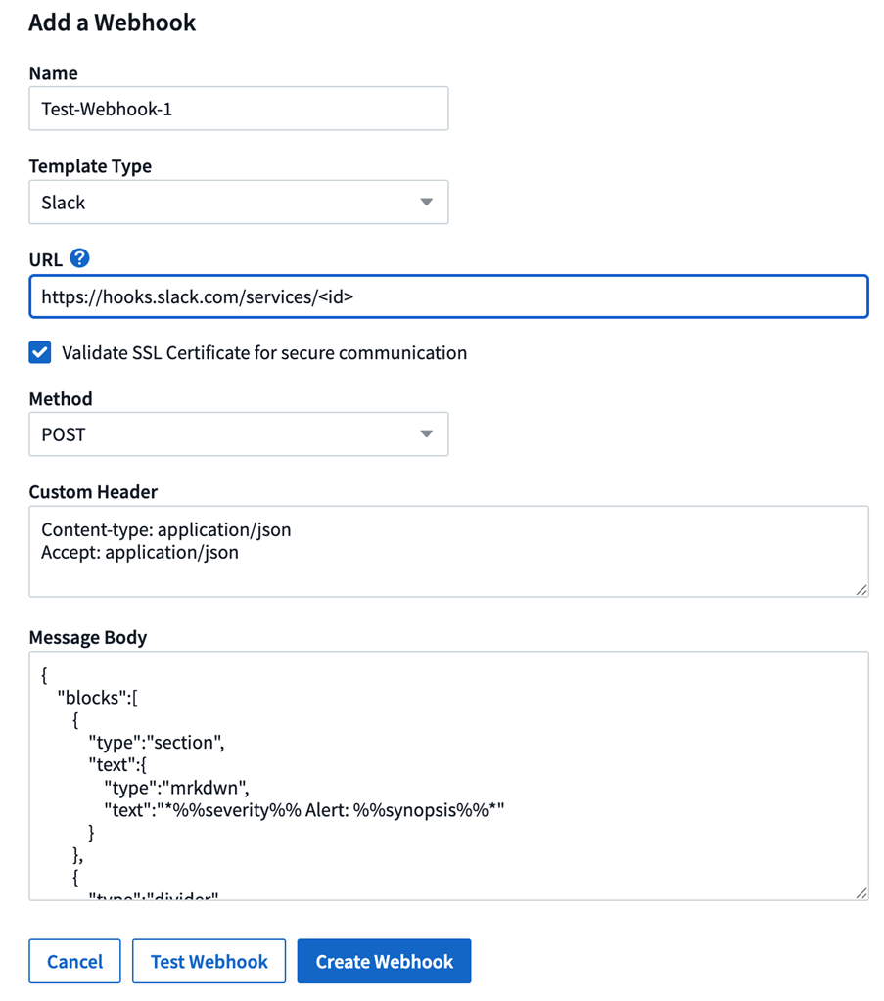Cancel the webhook creation
Image resolution: width=884 pixels, height=1001 pixels.
[x=74, y=961]
